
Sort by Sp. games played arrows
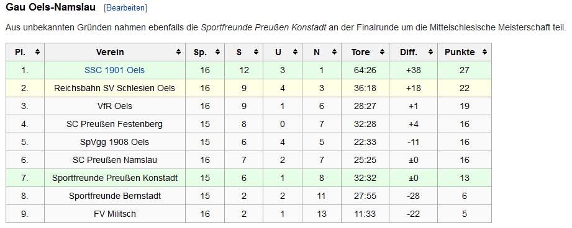tap(217, 52)
